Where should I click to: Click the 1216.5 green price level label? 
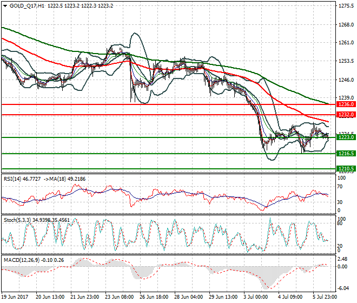tap(346, 154)
